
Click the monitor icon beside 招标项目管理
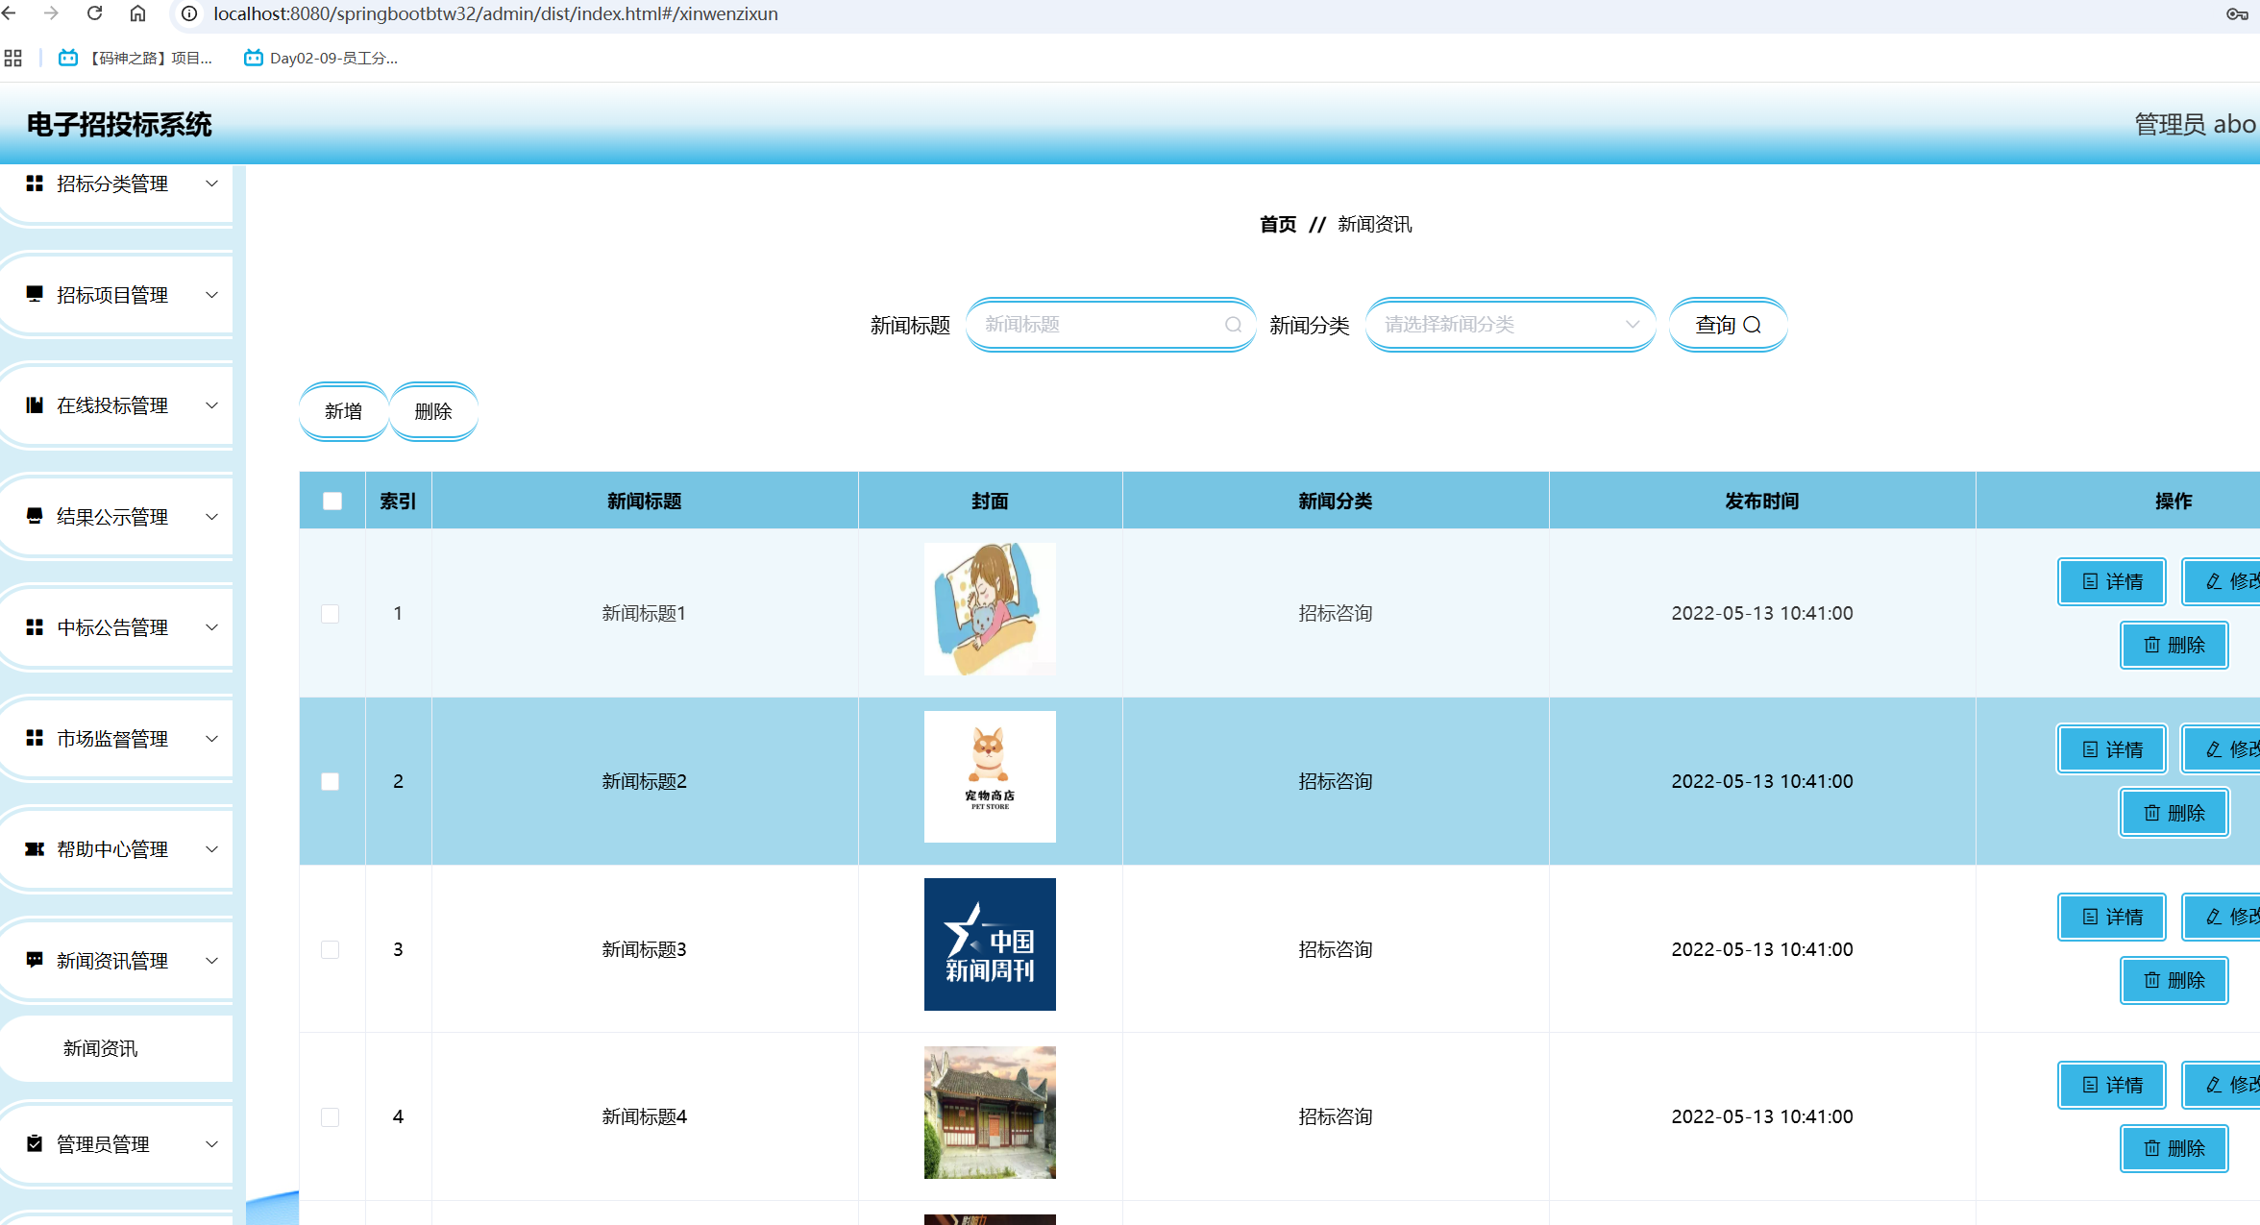tap(35, 294)
